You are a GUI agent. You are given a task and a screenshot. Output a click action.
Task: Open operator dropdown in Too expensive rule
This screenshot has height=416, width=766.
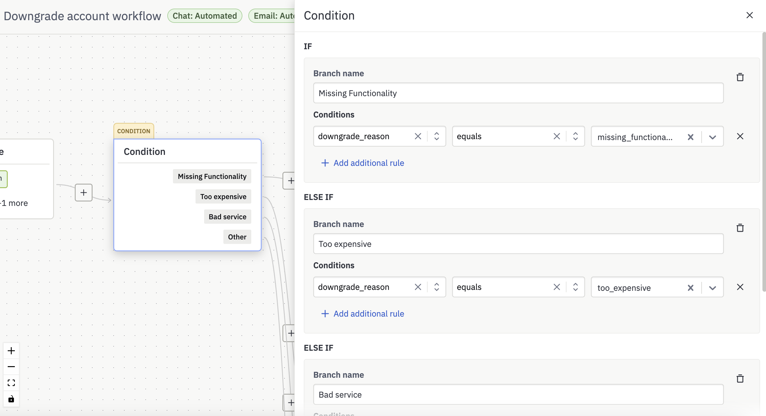pyautogui.click(x=576, y=287)
